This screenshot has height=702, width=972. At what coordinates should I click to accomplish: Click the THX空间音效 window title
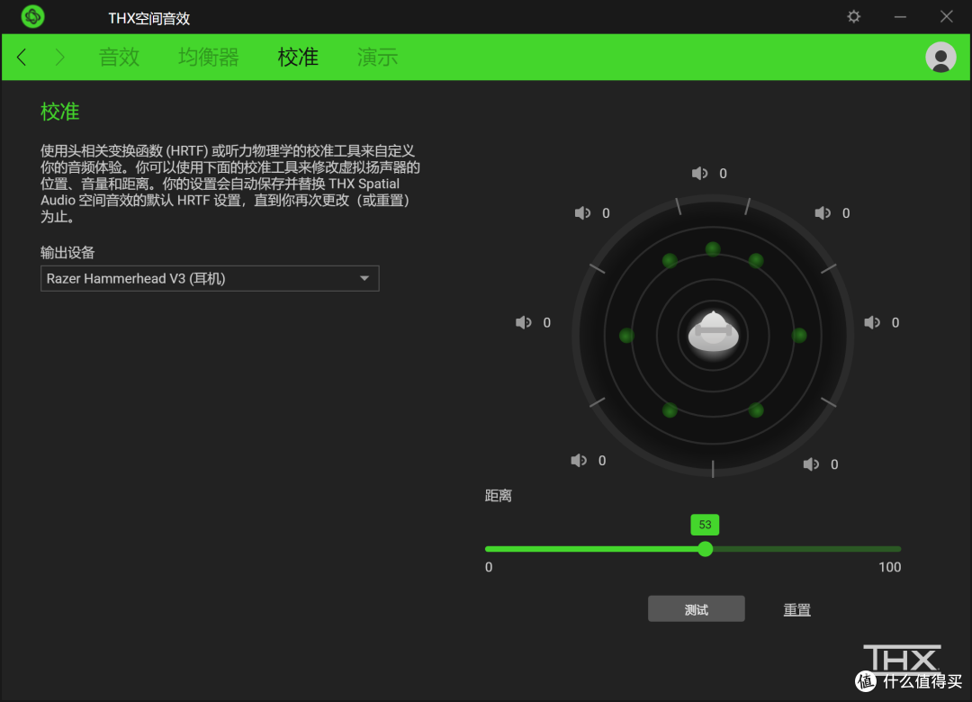pos(148,18)
